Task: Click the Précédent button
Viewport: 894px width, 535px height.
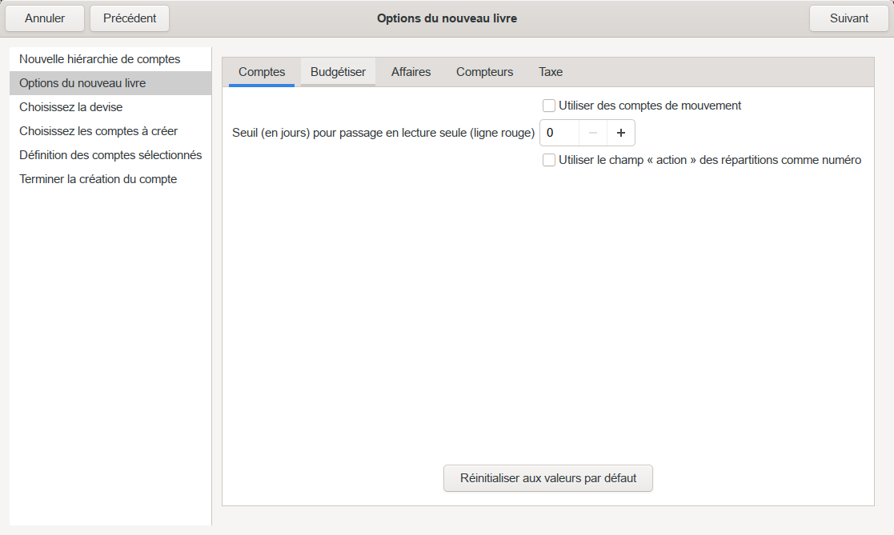Action: point(130,18)
